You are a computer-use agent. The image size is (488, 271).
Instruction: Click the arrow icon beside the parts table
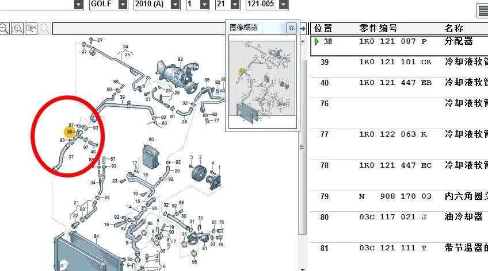click(303, 29)
